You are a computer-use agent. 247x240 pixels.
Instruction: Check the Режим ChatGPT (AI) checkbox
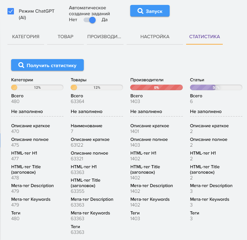[11, 11]
